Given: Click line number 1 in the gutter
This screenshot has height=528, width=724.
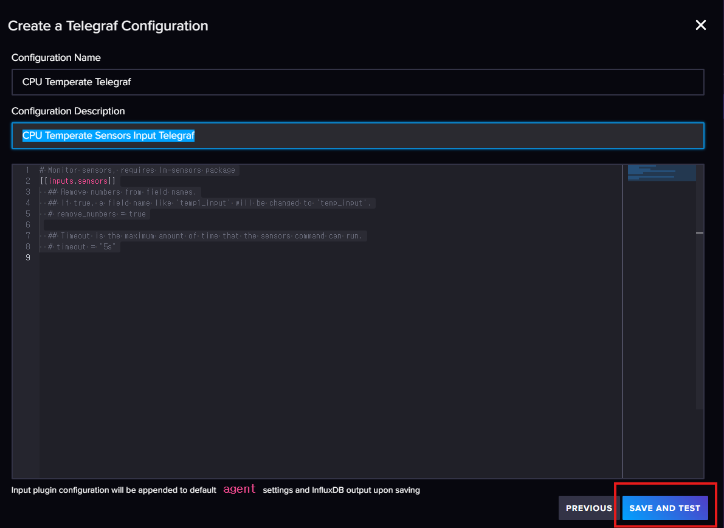Looking at the screenshot, I should pos(28,170).
